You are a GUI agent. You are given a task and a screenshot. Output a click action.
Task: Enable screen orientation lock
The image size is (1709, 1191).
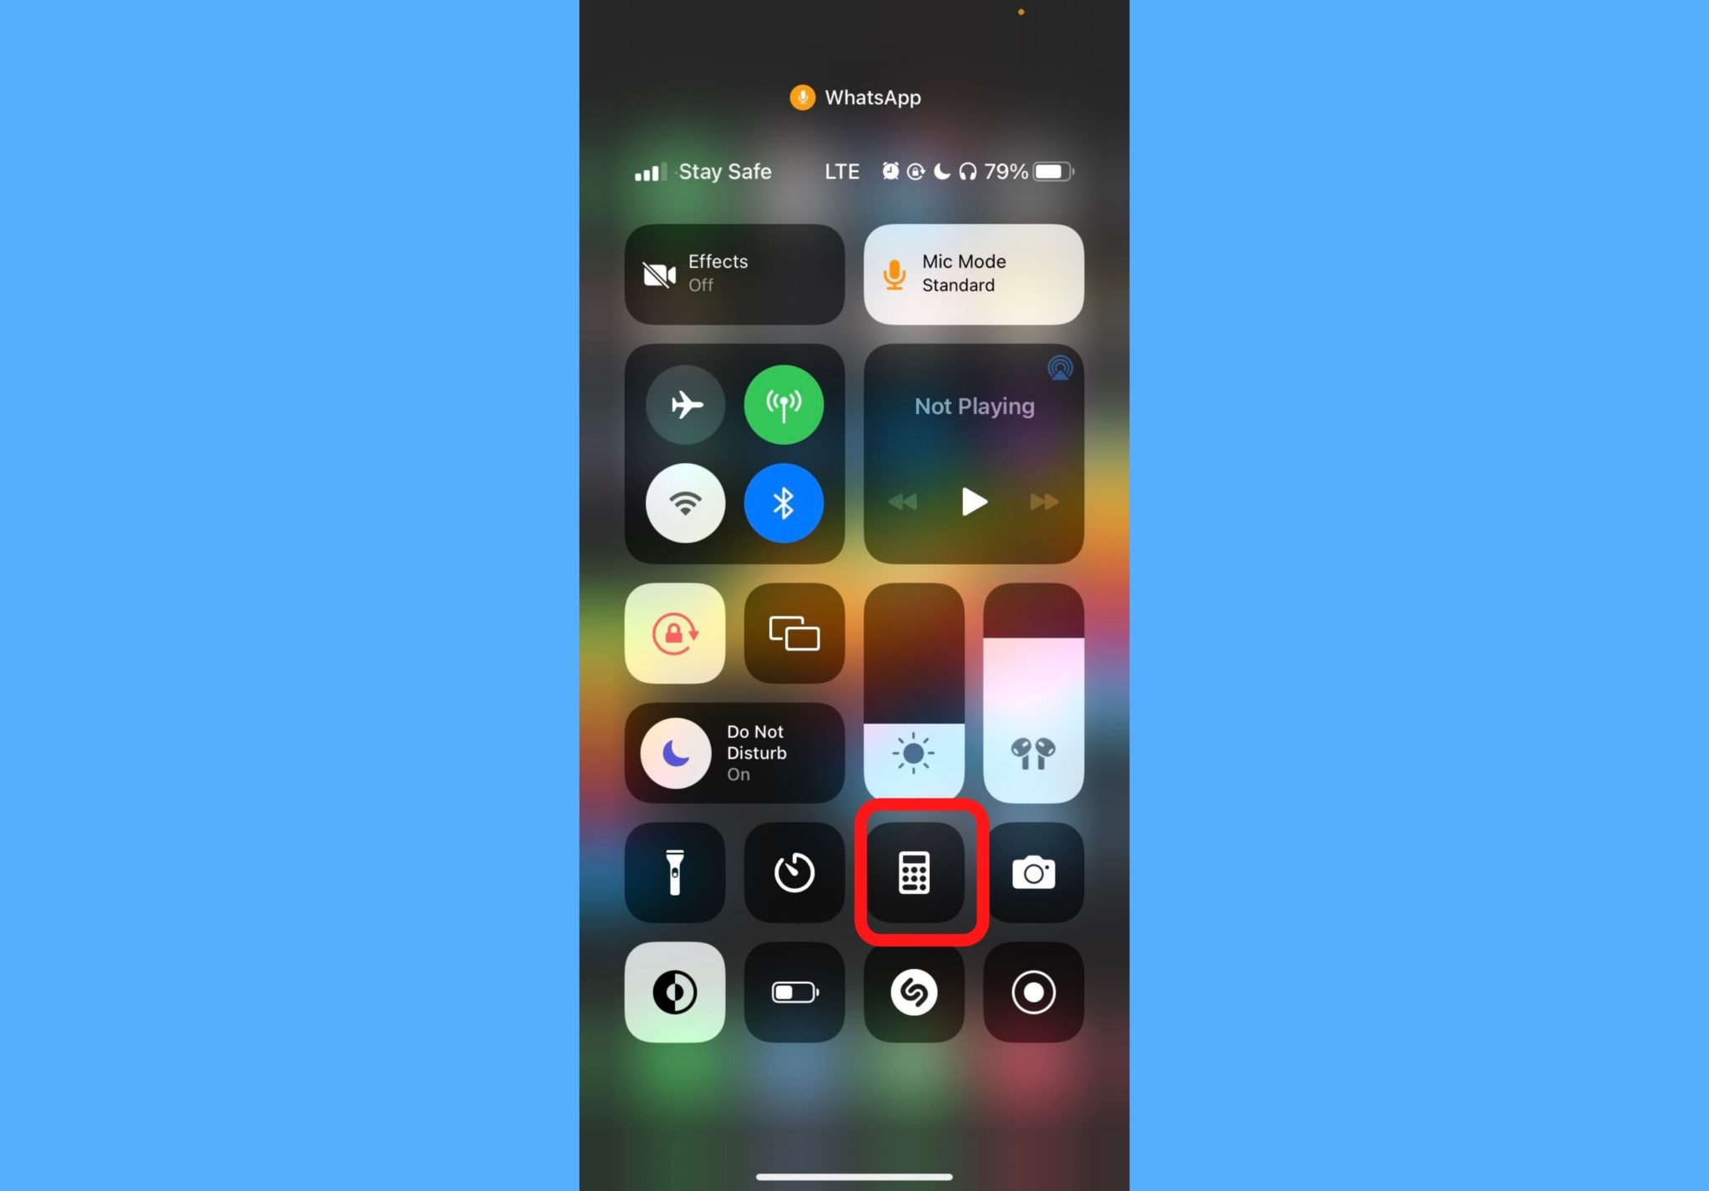[x=675, y=633]
